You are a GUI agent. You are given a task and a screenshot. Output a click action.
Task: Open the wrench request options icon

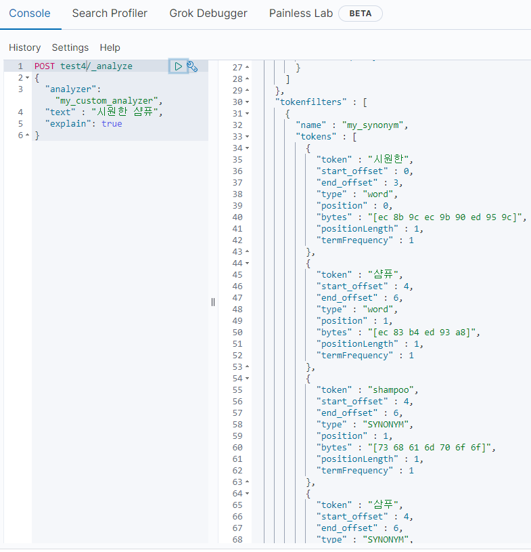pyautogui.click(x=192, y=66)
